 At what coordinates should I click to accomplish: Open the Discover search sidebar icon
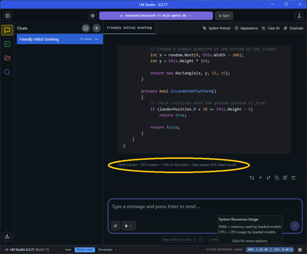[7, 72]
